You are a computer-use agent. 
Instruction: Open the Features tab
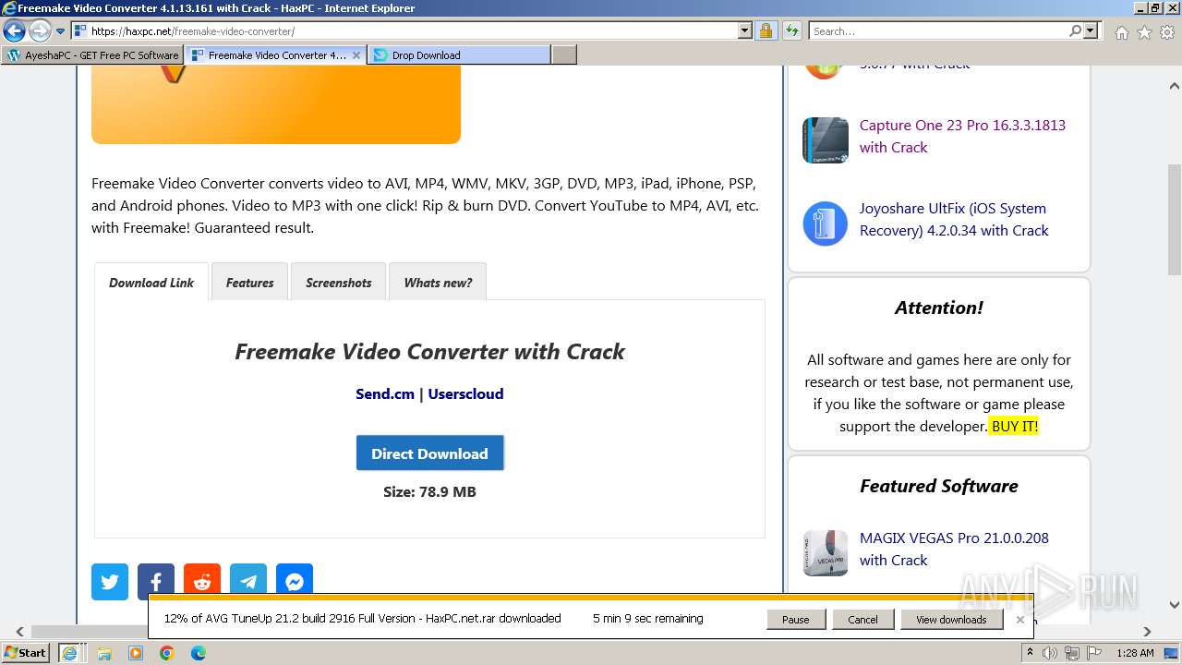(x=250, y=283)
